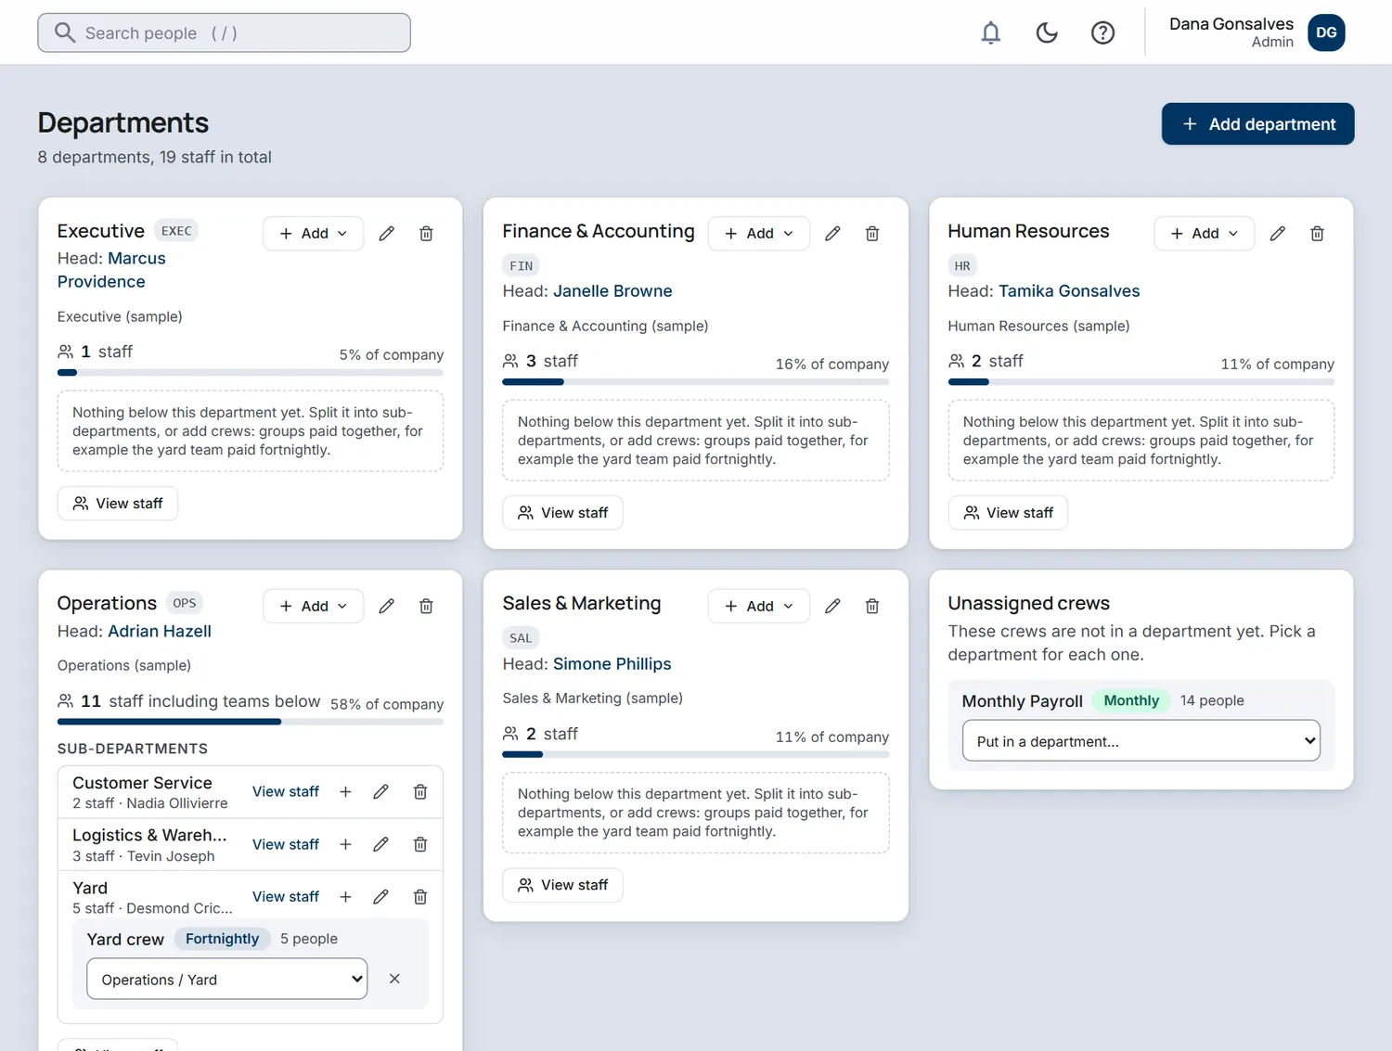Viewport: 1392px width, 1051px height.
Task: Open the DG user avatar
Action: coord(1326,32)
